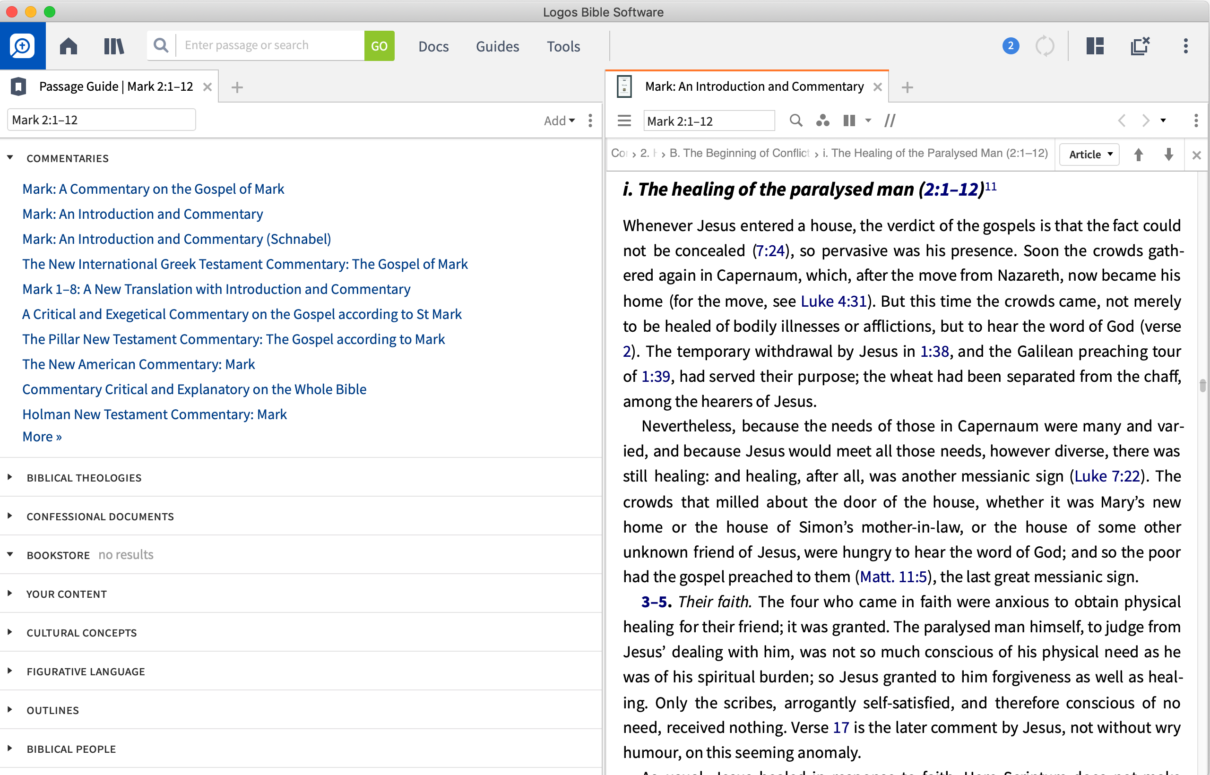Collapse the Commentaries section
The width and height of the screenshot is (1210, 775).
[10, 157]
